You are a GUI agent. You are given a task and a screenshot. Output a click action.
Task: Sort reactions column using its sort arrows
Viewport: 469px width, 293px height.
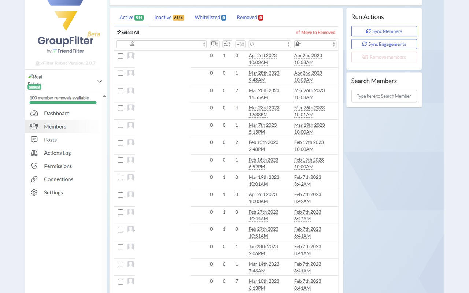click(230, 44)
